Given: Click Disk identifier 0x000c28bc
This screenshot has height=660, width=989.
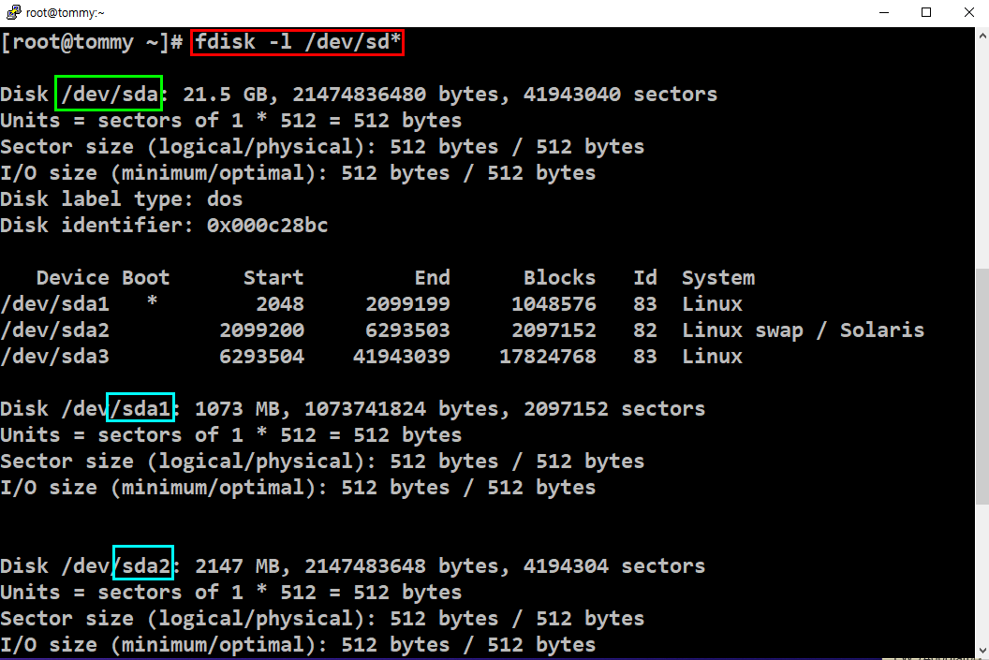Looking at the screenshot, I should tap(164, 225).
